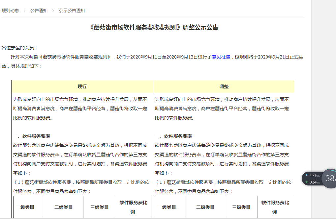The width and height of the screenshot is (336, 219).
Task: Click the upload speed arrow icon
Action: click(306, 175)
